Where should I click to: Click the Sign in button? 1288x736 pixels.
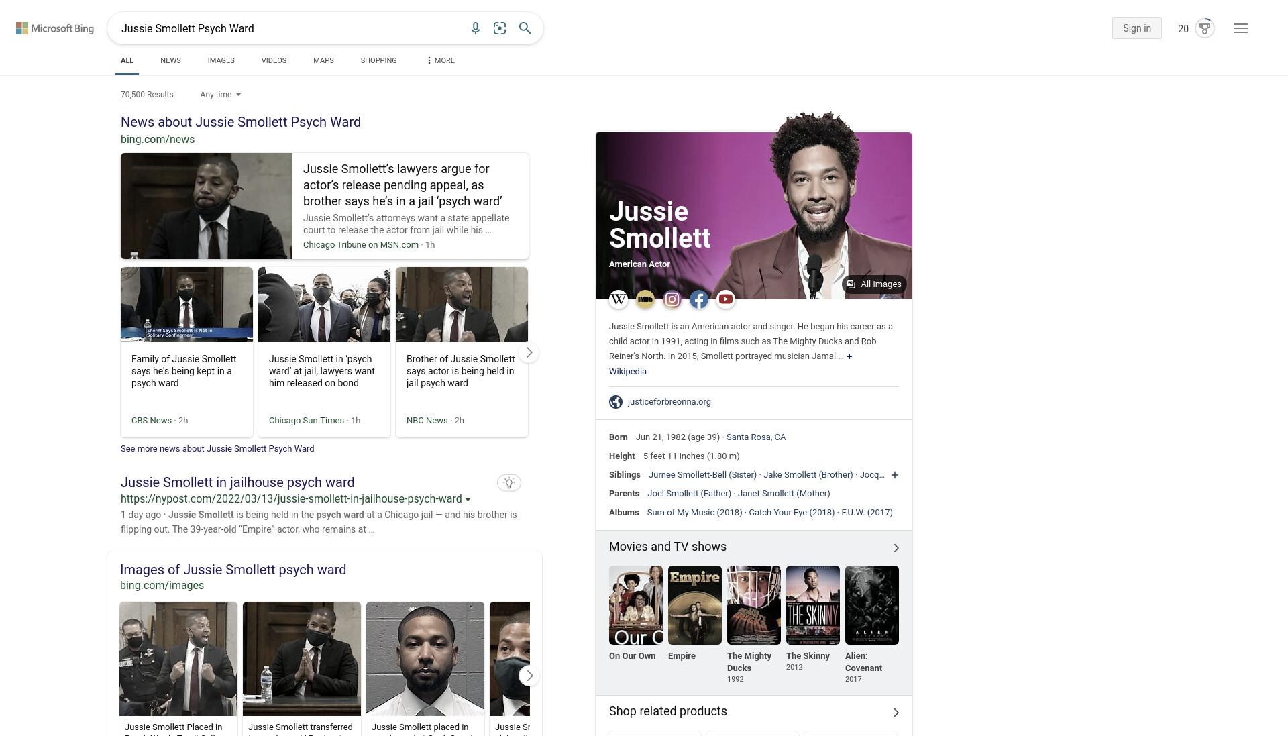tap(1137, 28)
